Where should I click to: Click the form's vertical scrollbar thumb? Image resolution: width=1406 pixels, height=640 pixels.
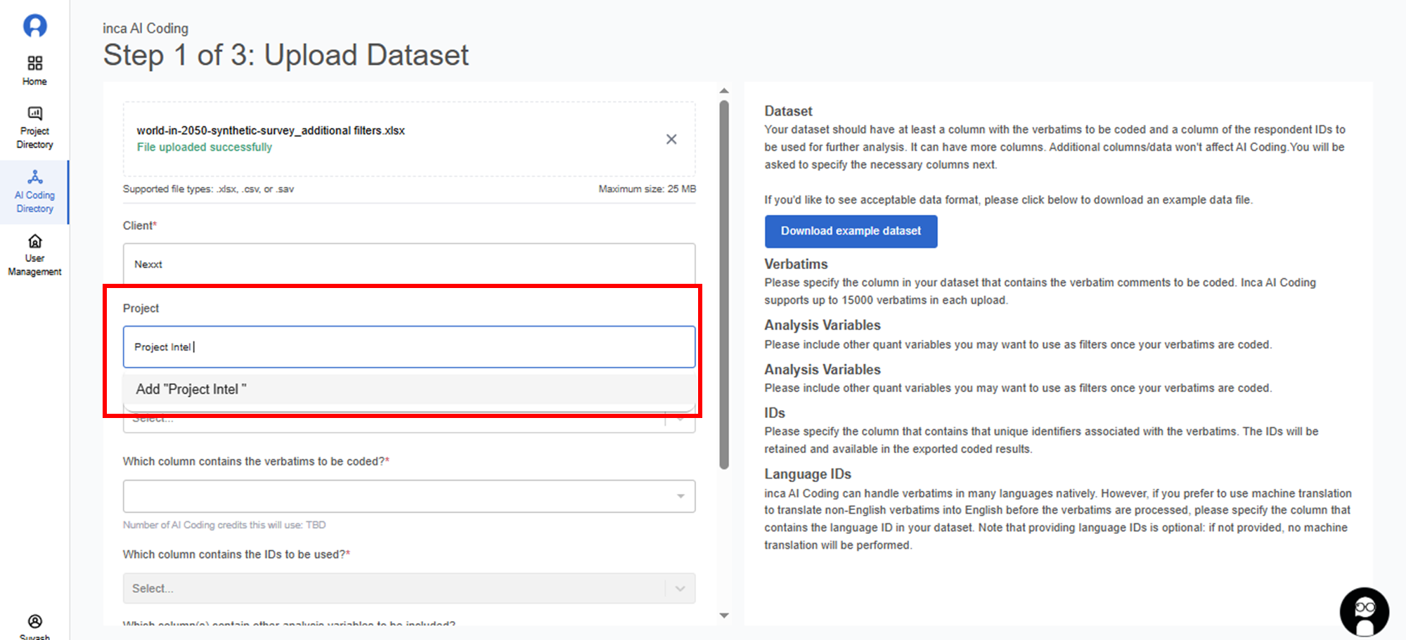tap(724, 281)
